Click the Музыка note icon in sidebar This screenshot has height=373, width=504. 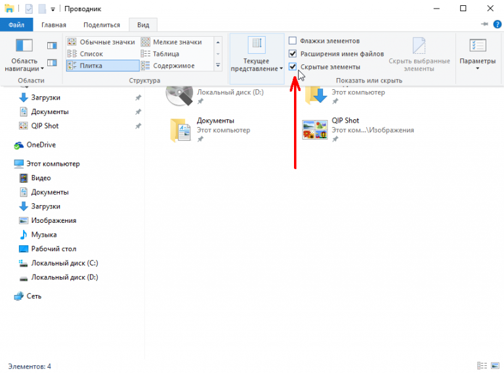(24, 235)
